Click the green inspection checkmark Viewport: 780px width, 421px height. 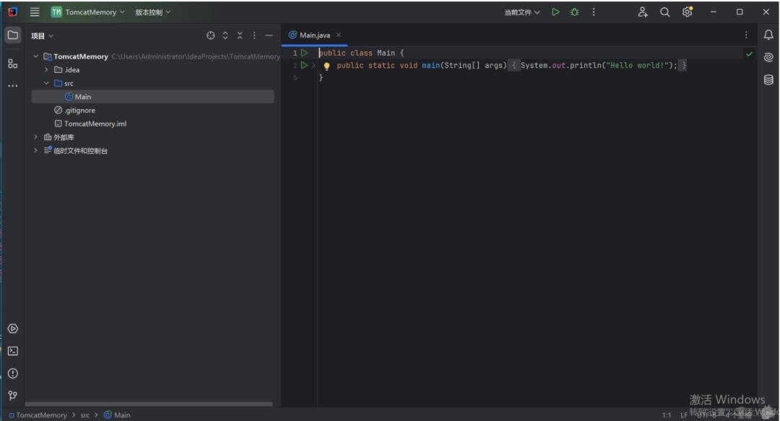(x=749, y=53)
